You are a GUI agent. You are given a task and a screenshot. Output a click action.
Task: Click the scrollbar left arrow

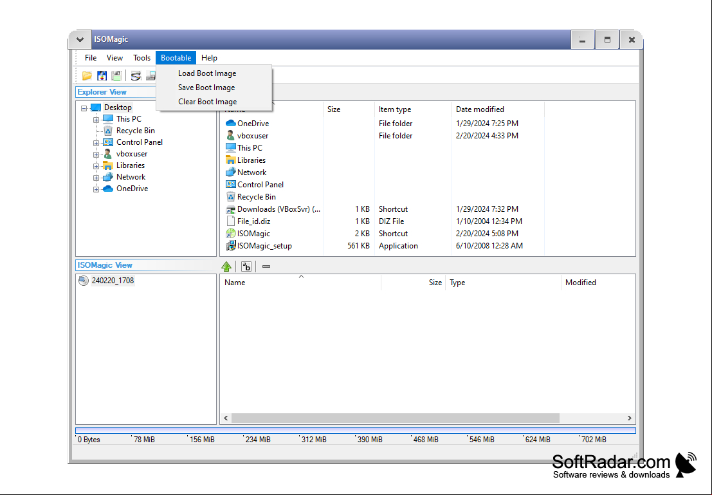226,418
